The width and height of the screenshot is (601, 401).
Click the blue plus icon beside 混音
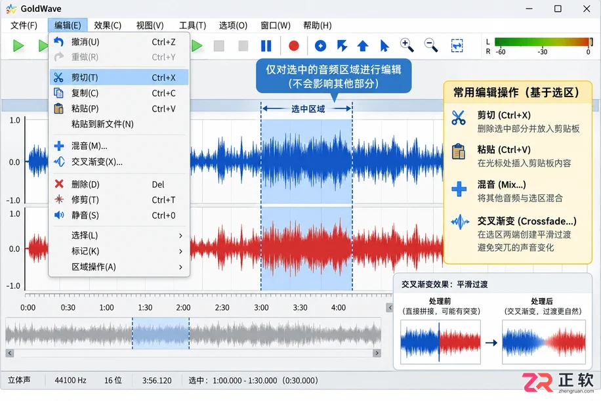[x=59, y=146]
